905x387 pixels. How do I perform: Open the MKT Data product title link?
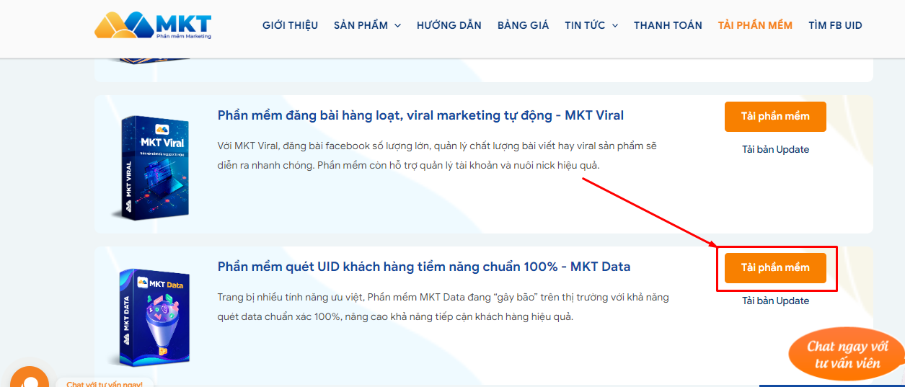(x=423, y=267)
